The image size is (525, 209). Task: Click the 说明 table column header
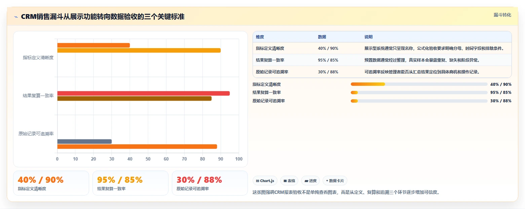tap(369, 37)
